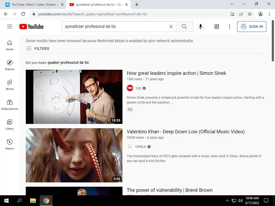Click the page vertical scrollbar

[x=273, y=41]
